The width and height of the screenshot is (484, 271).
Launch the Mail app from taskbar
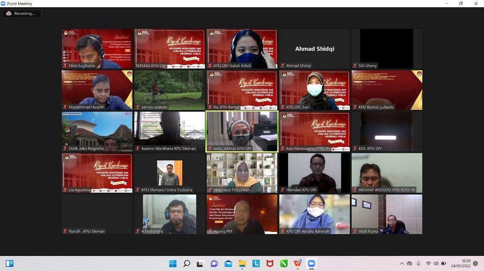click(228, 263)
